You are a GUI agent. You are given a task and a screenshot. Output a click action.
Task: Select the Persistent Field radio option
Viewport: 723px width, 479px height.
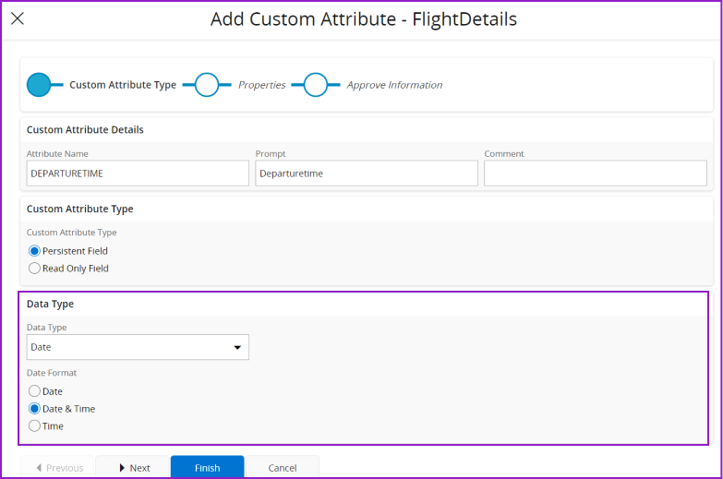(35, 251)
